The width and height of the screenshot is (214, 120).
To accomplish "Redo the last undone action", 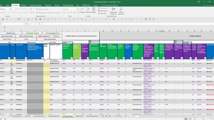I will (x=11, y=19).
